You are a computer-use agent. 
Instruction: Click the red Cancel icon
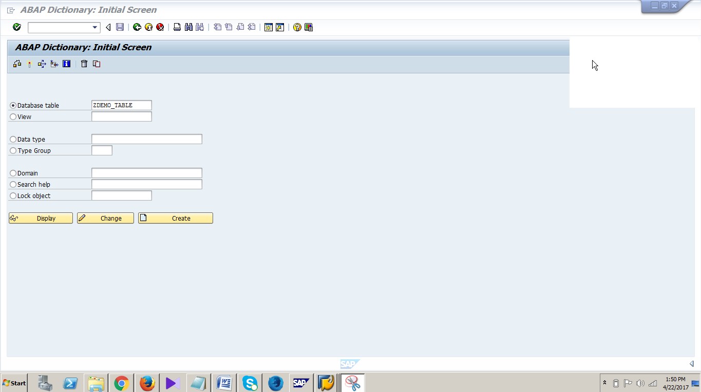pos(160,27)
